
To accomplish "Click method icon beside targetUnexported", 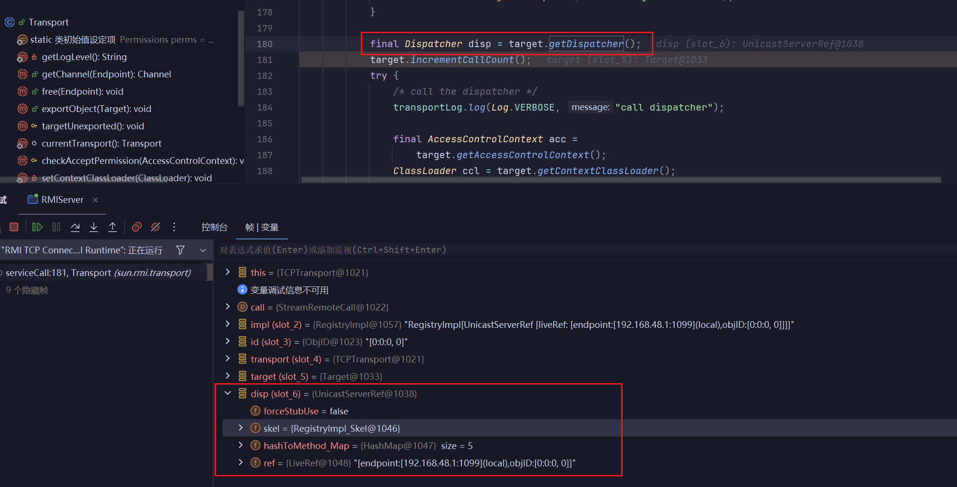I will [22, 126].
